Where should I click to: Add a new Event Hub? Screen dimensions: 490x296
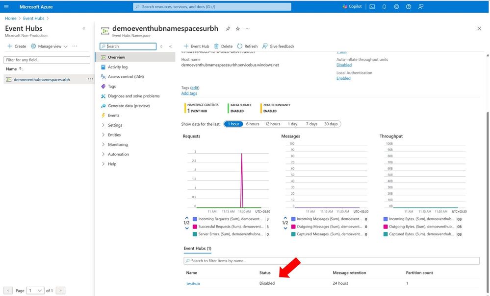click(196, 46)
